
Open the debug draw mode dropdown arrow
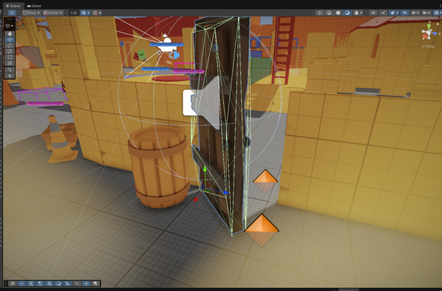(361, 13)
